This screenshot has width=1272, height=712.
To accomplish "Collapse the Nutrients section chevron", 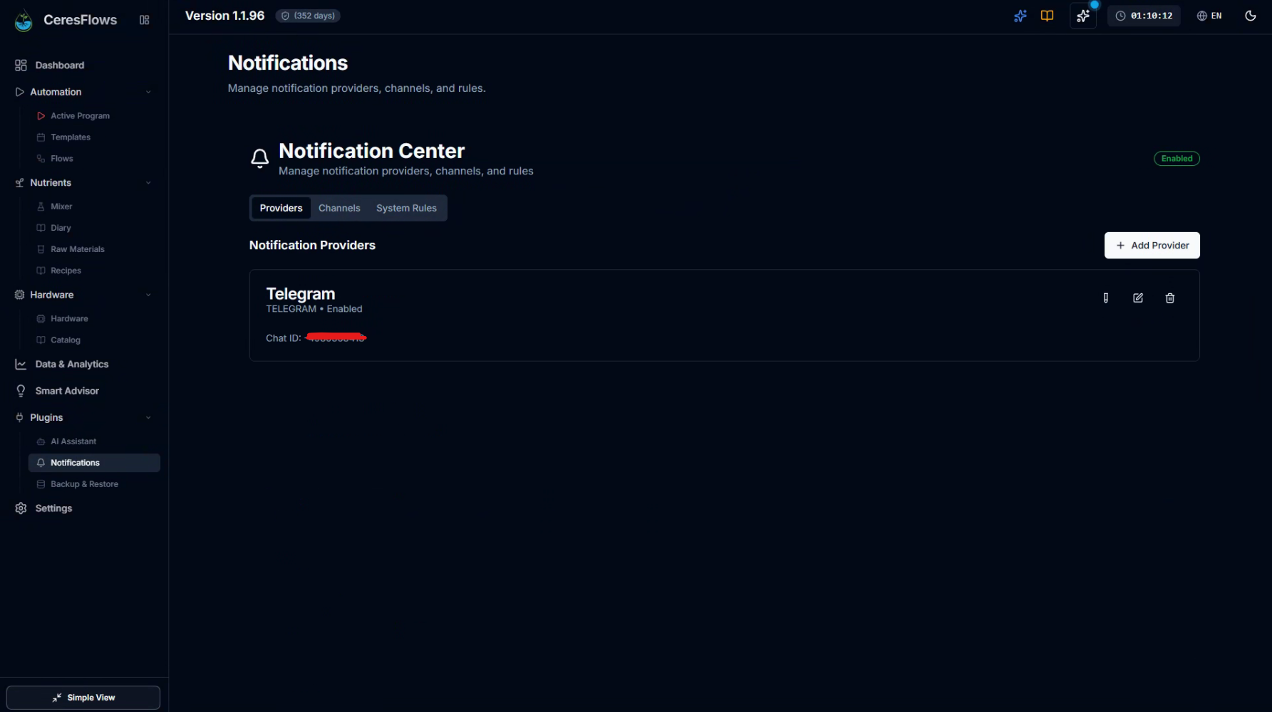I will [x=148, y=183].
